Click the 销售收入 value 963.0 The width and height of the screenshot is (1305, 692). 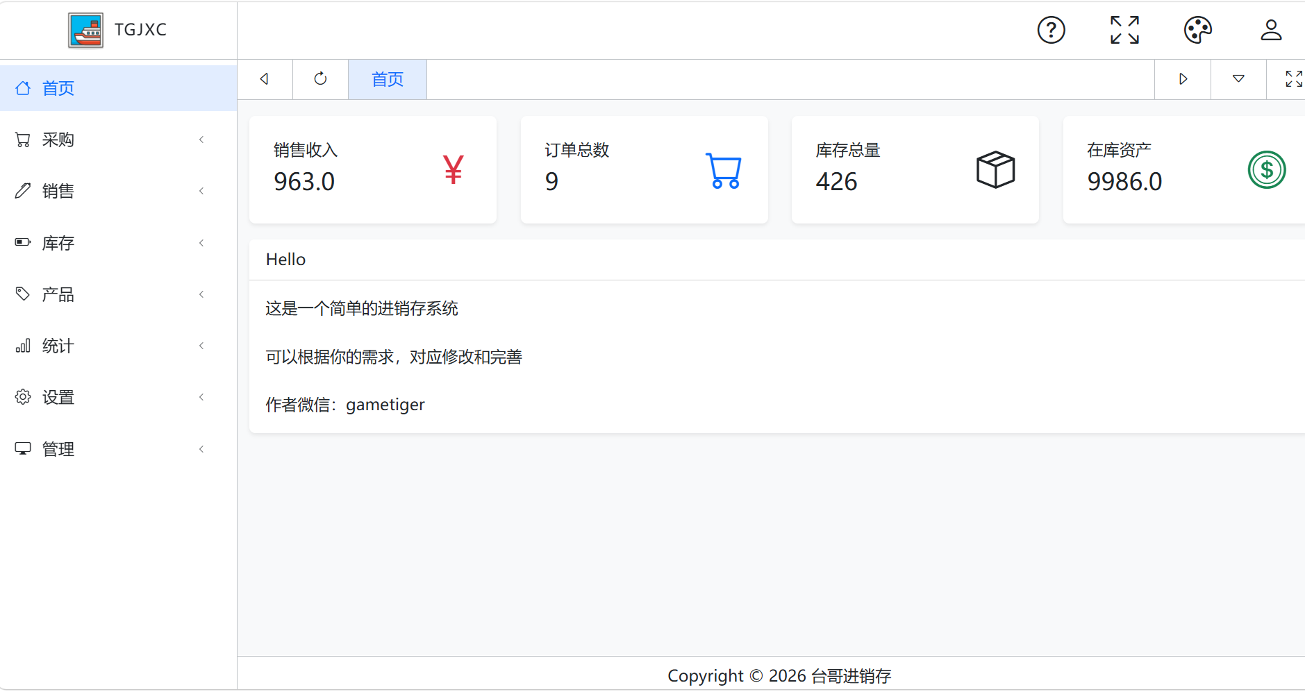coord(304,182)
